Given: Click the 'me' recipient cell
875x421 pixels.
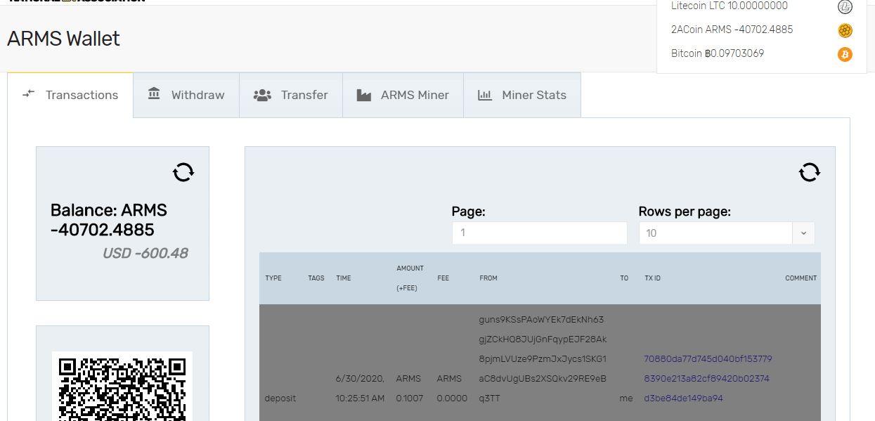Looking at the screenshot, I should click(626, 399).
